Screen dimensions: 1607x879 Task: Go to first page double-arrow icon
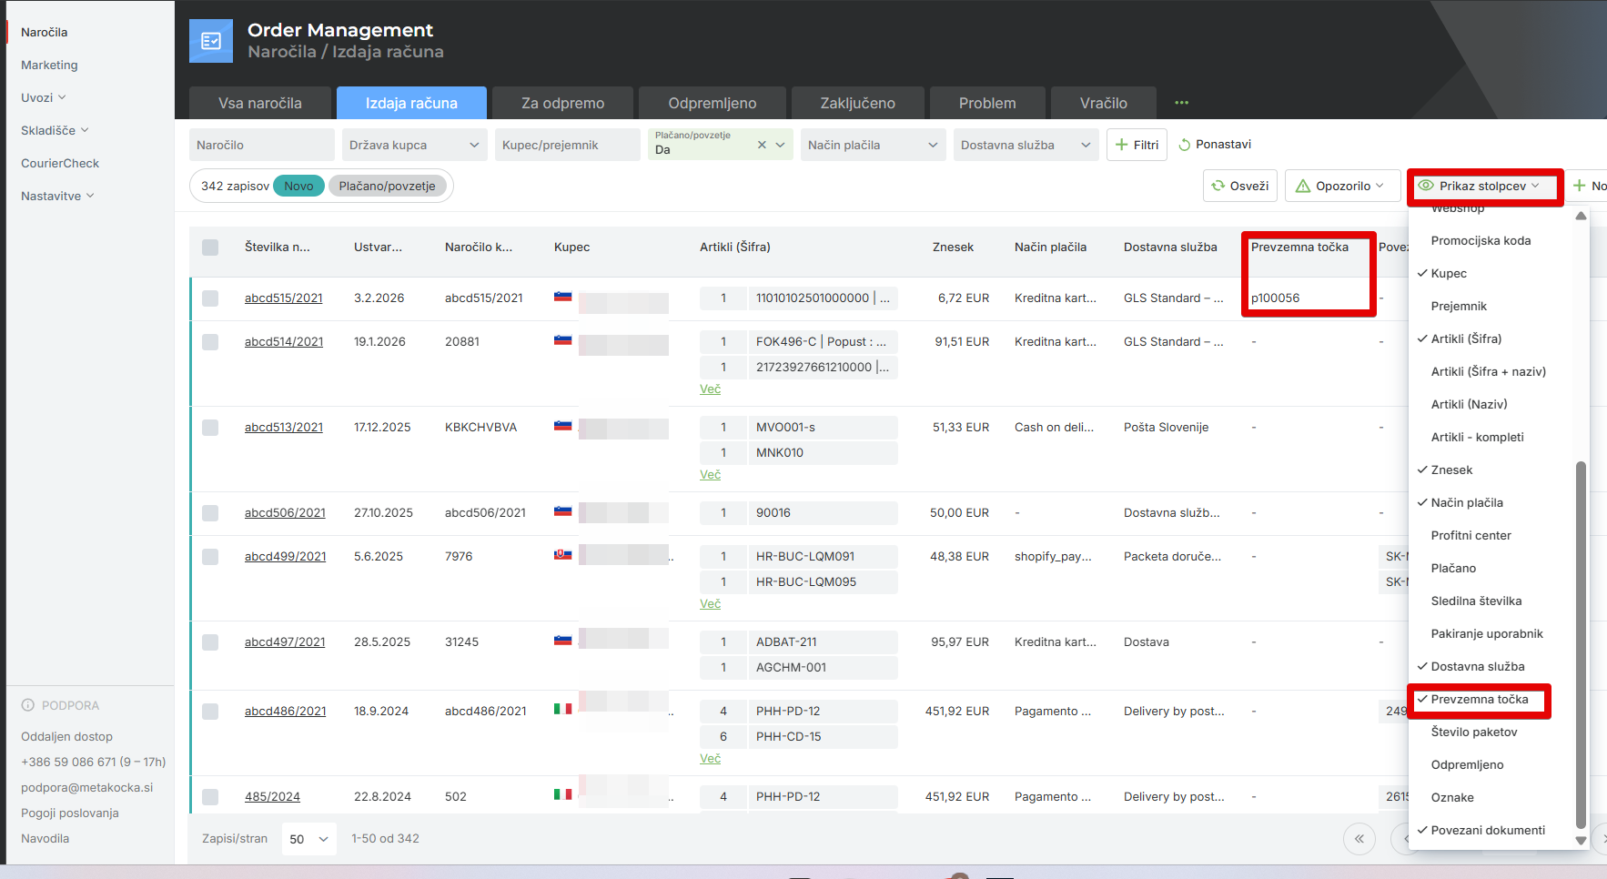[1359, 839]
